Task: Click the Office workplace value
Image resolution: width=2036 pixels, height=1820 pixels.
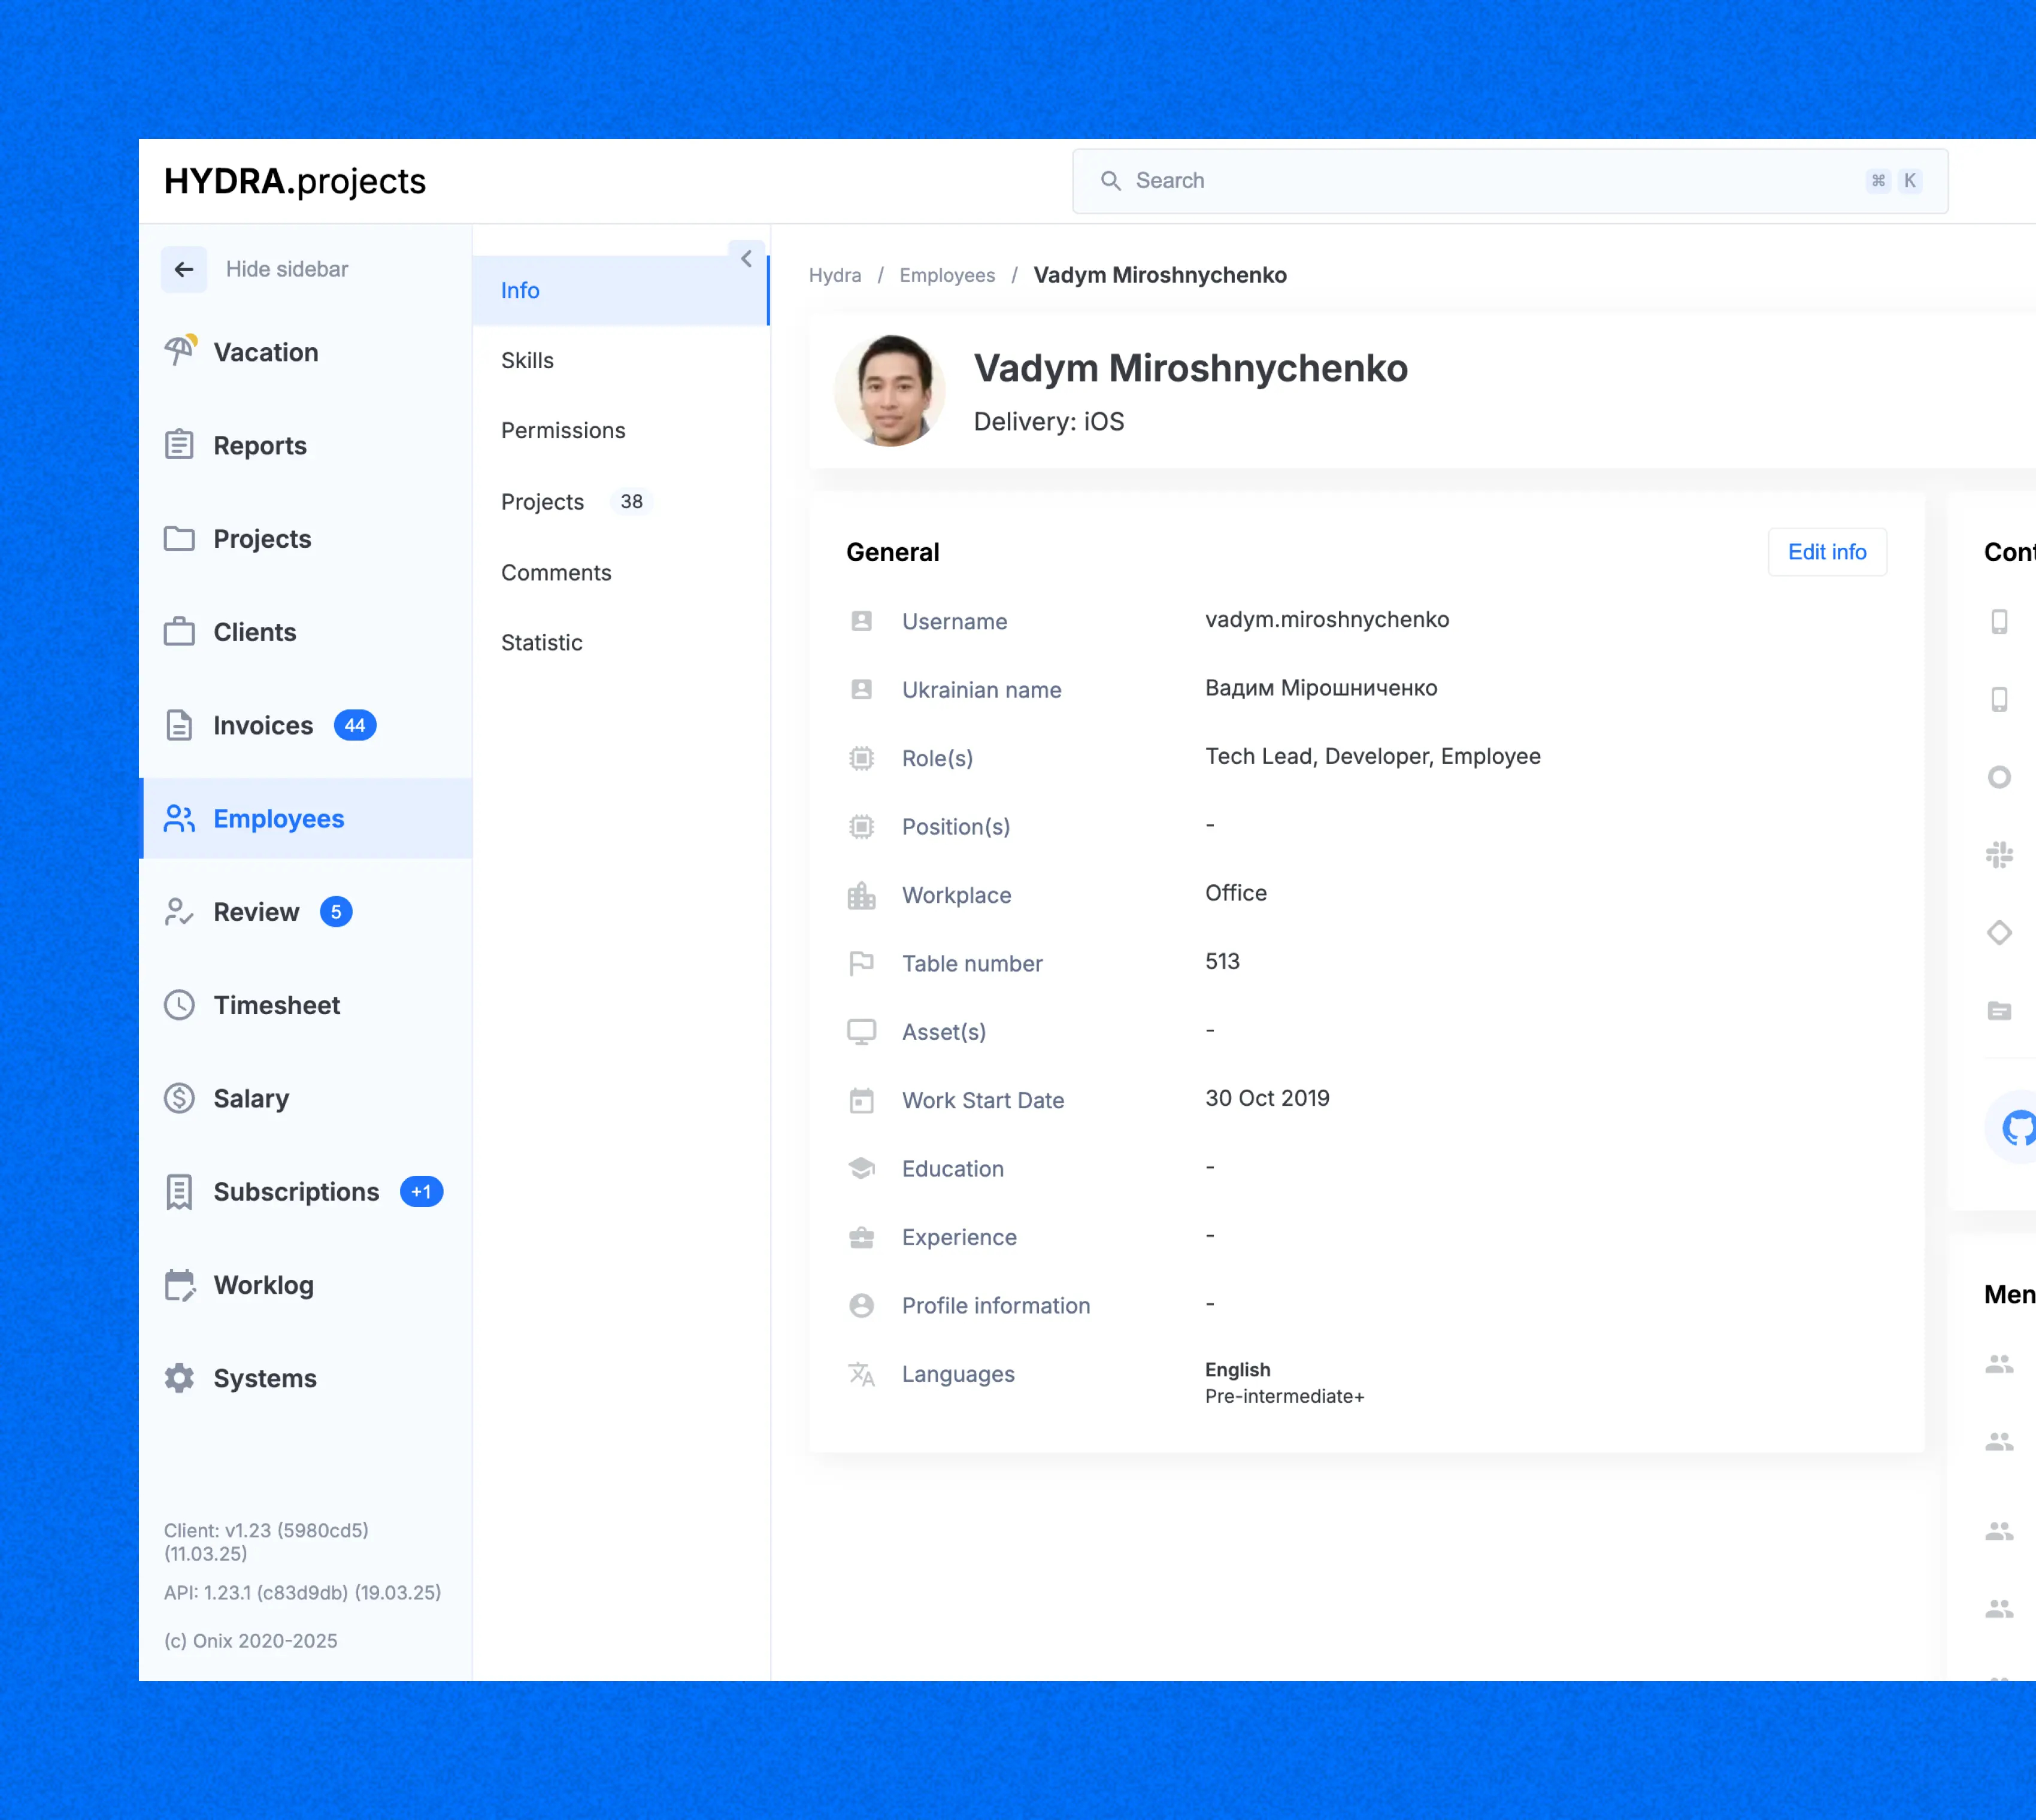Action: tap(1236, 893)
